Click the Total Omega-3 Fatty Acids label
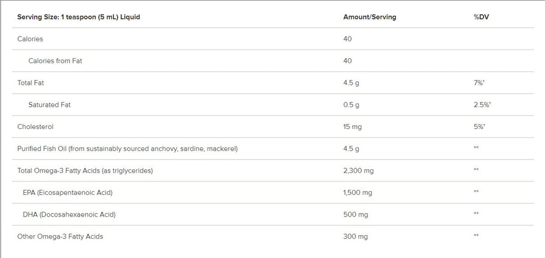This screenshot has width=545, height=258. click(85, 170)
